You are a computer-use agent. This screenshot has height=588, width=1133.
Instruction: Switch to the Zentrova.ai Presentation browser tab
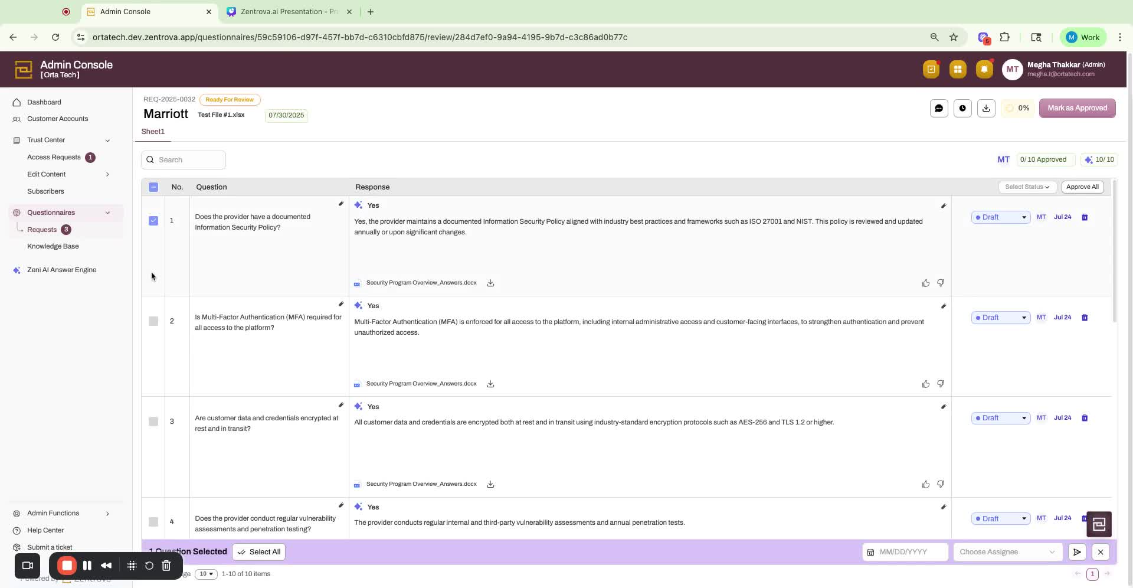(289, 12)
